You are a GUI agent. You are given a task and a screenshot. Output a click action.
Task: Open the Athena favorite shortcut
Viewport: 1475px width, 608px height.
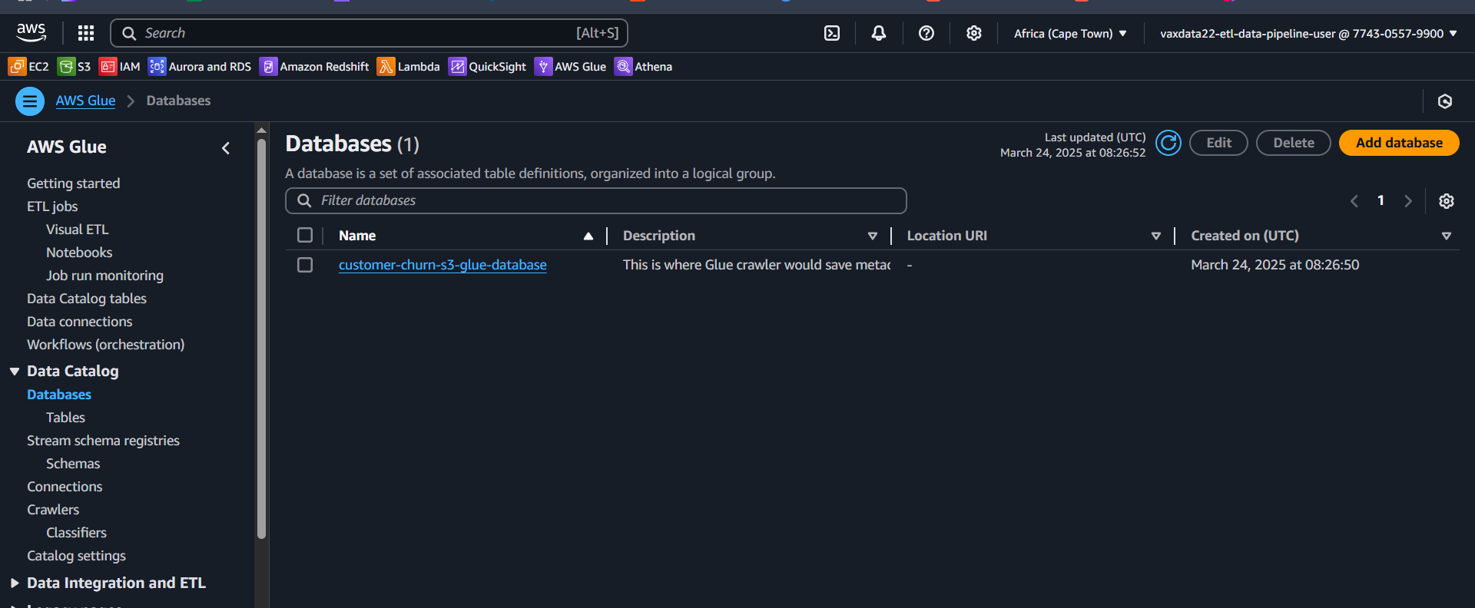pos(644,67)
